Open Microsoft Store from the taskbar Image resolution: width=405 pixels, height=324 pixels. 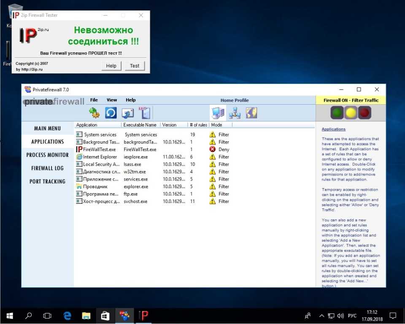click(x=105, y=316)
